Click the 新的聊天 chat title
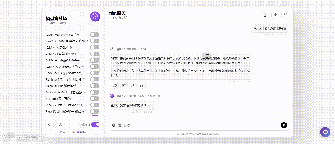Viewport: 335px width, 144px height. click(117, 13)
